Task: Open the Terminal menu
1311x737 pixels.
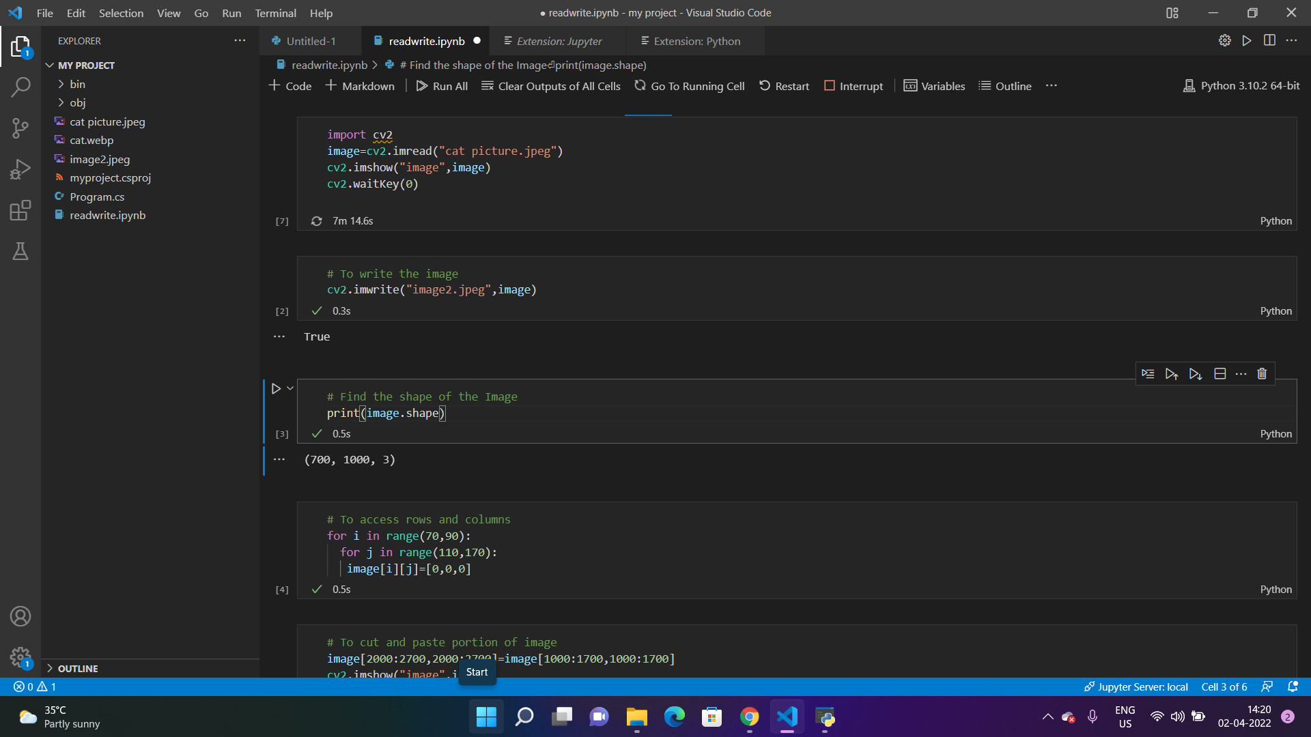Action: (275, 13)
